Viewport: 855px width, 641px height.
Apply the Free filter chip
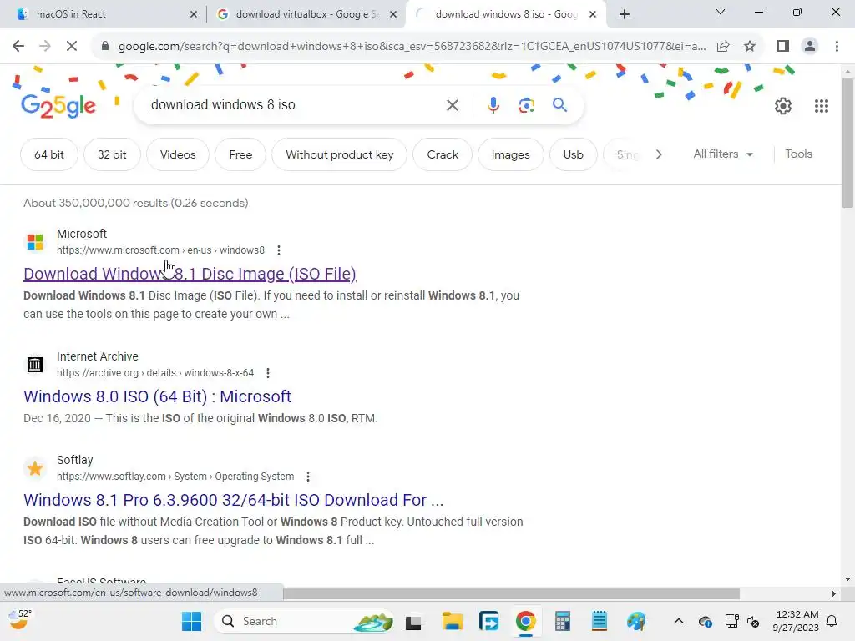240,154
